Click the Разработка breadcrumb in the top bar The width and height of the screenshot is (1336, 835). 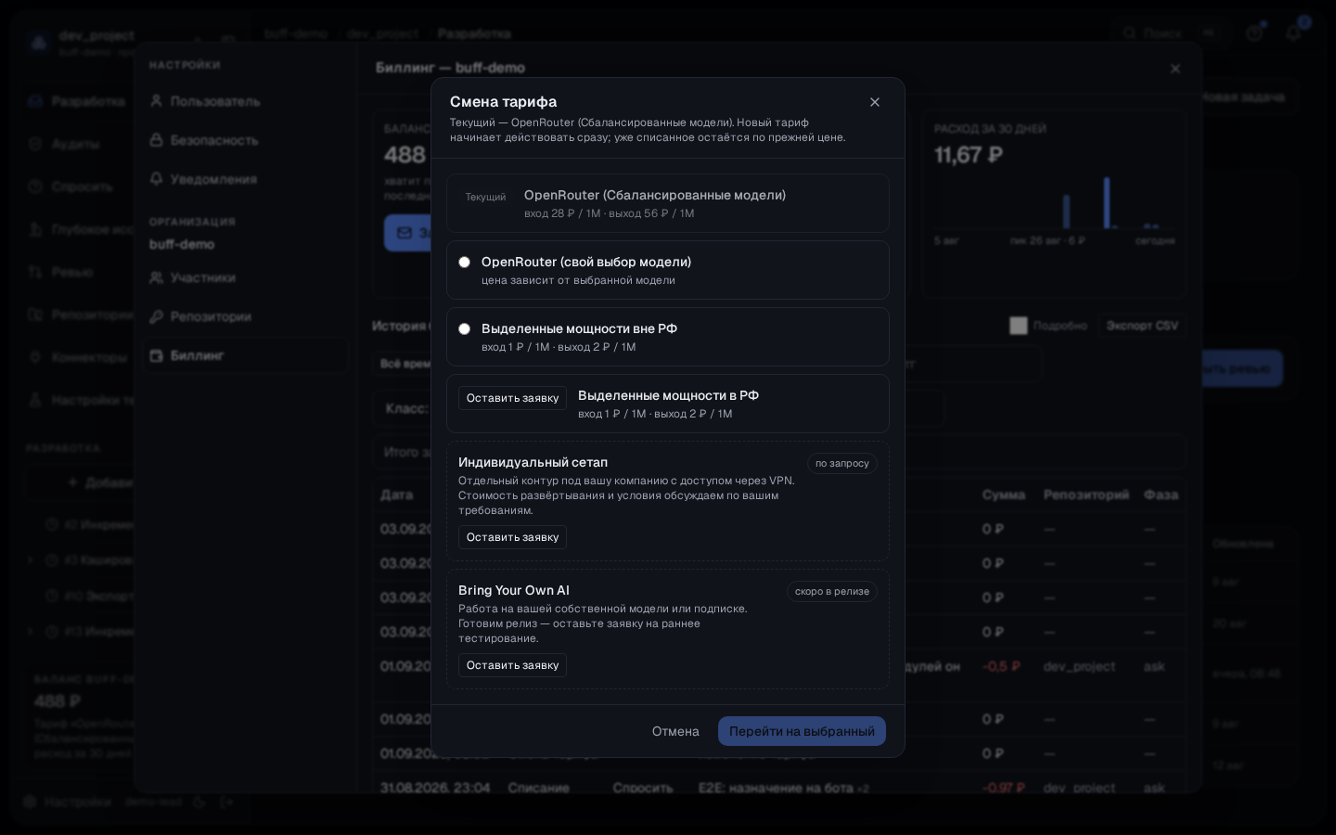[474, 33]
